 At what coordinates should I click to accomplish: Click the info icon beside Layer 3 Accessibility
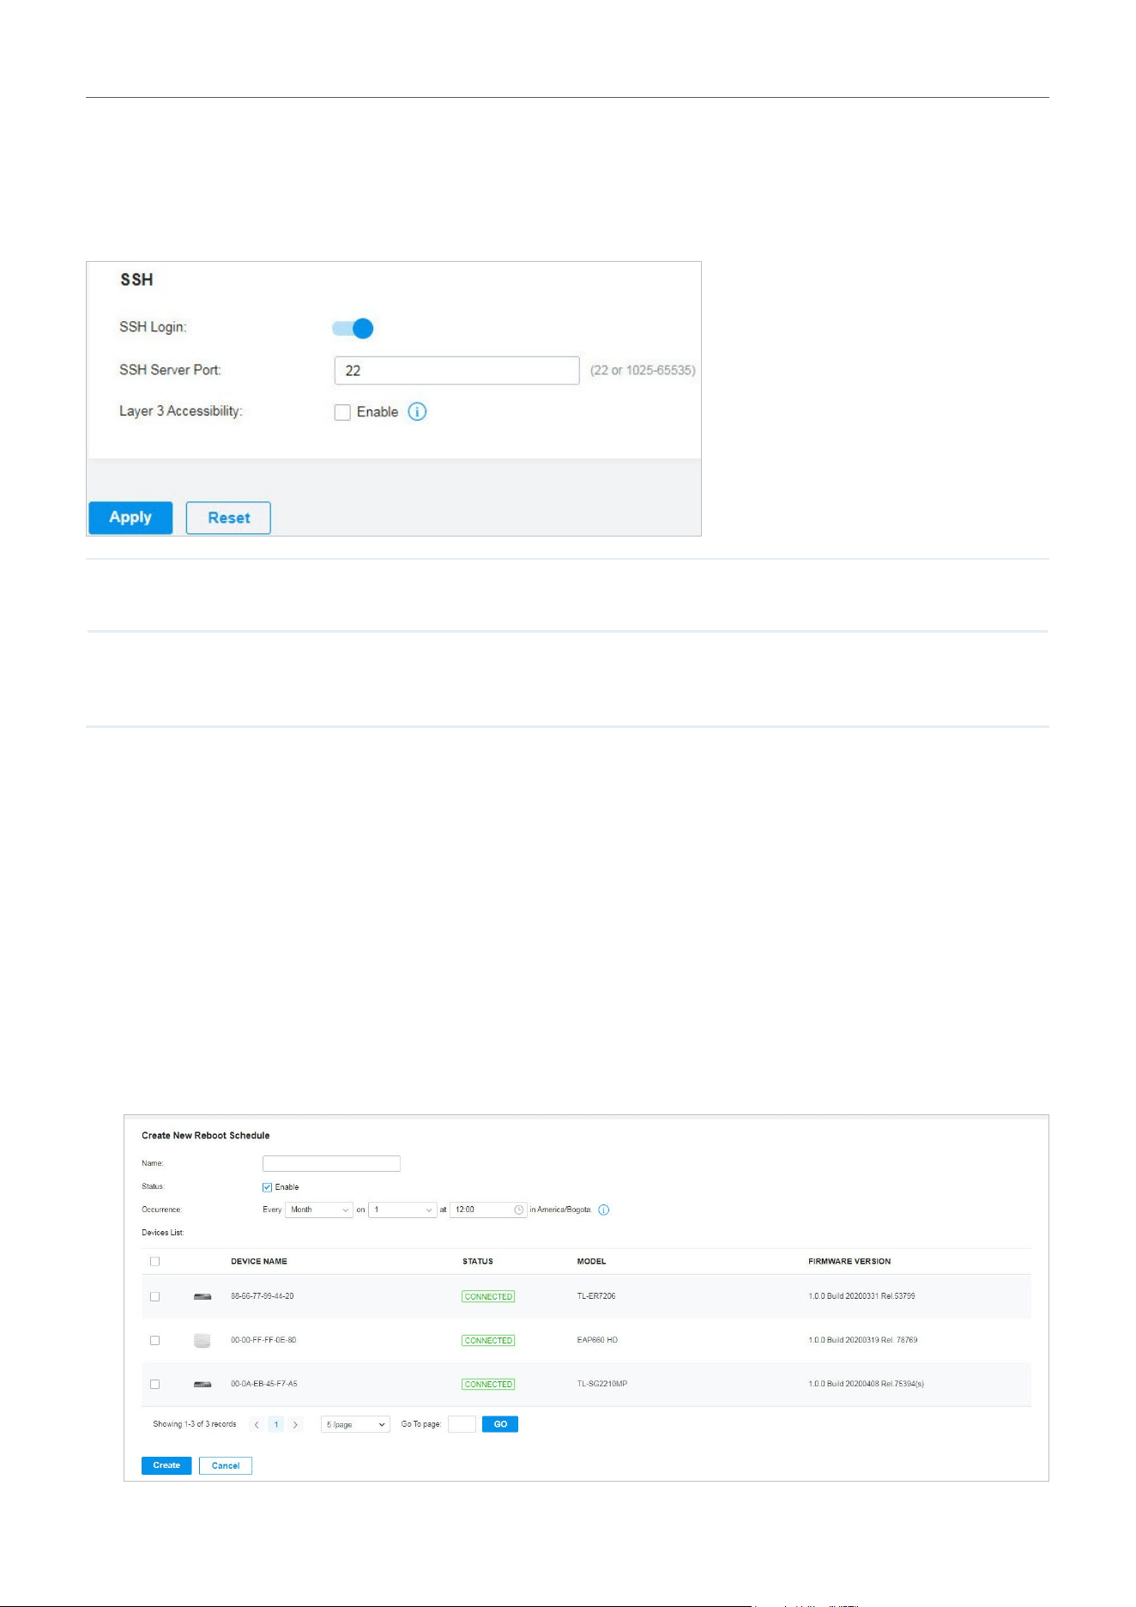(x=417, y=412)
